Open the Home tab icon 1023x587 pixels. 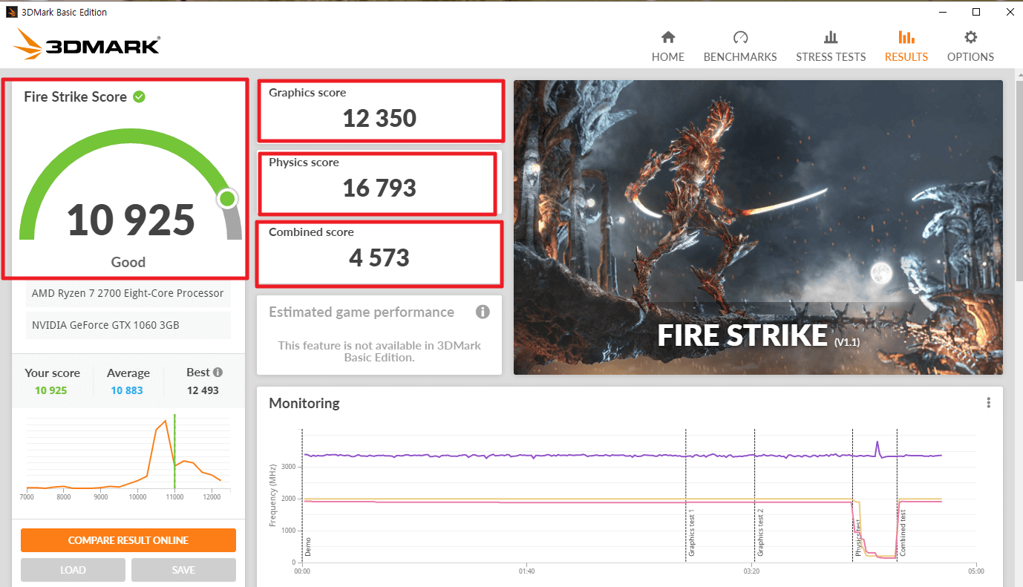tap(668, 37)
